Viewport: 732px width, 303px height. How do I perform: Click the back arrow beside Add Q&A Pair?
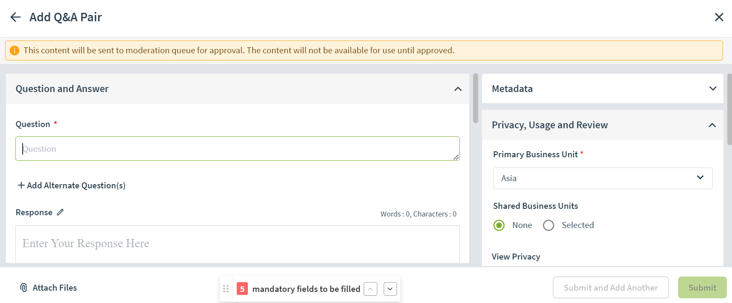click(x=15, y=17)
